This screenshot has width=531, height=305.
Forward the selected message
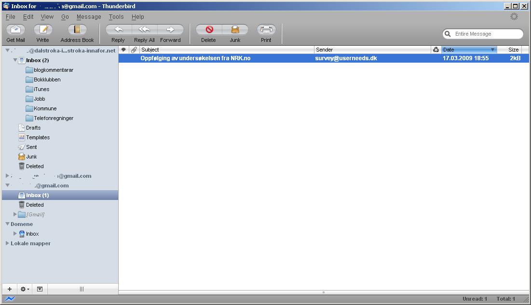tap(170, 30)
